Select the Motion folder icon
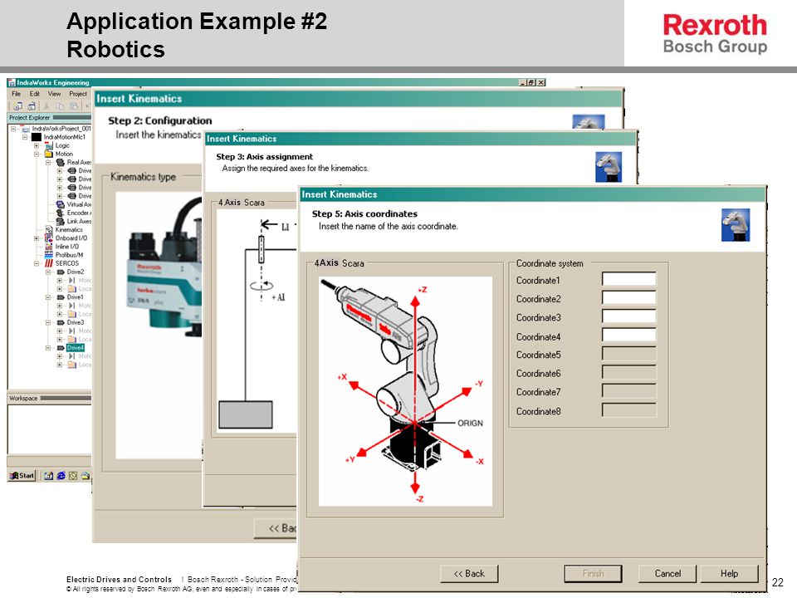 (x=49, y=154)
